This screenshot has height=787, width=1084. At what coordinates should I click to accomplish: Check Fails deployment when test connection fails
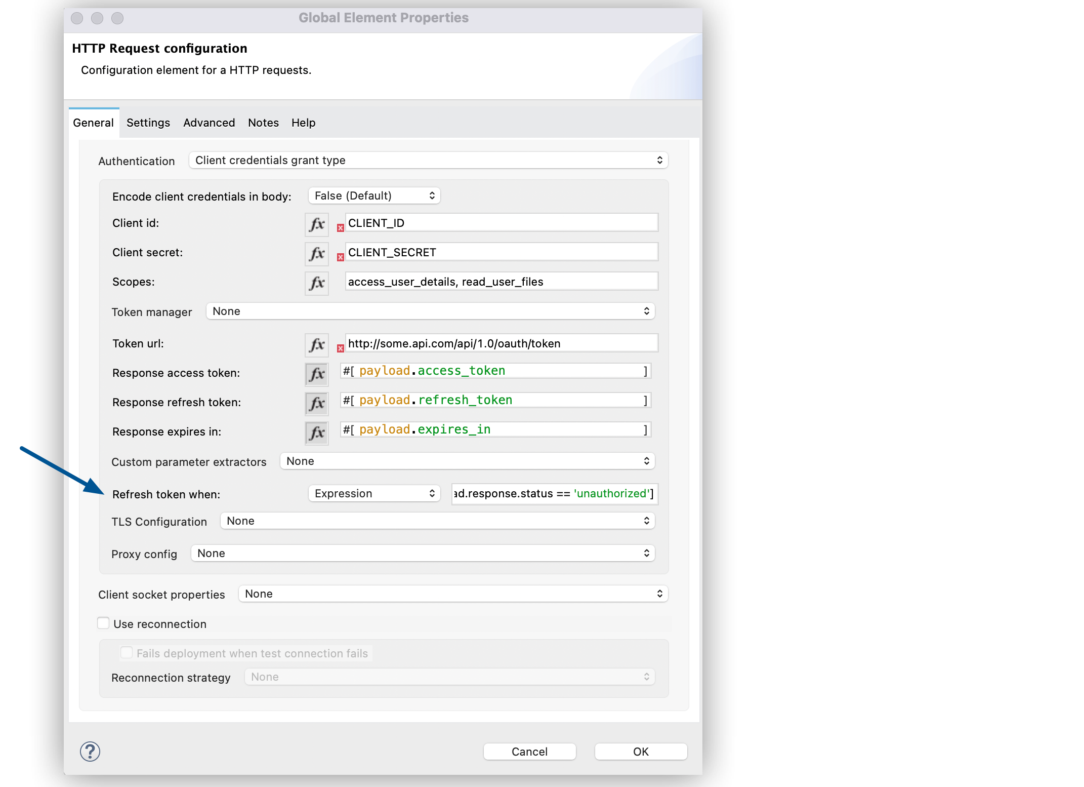point(127,653)
